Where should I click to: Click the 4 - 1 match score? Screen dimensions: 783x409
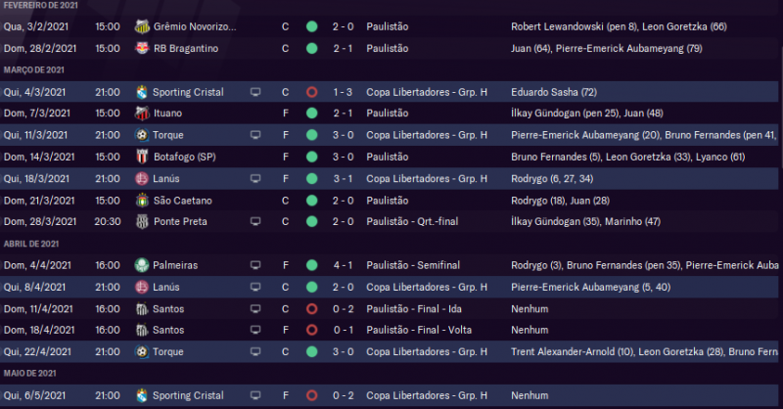pos(343,265)
